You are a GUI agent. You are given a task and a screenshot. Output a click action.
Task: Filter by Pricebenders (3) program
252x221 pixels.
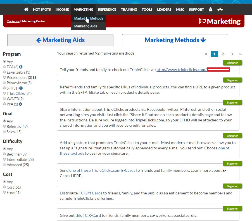[4, 77]
